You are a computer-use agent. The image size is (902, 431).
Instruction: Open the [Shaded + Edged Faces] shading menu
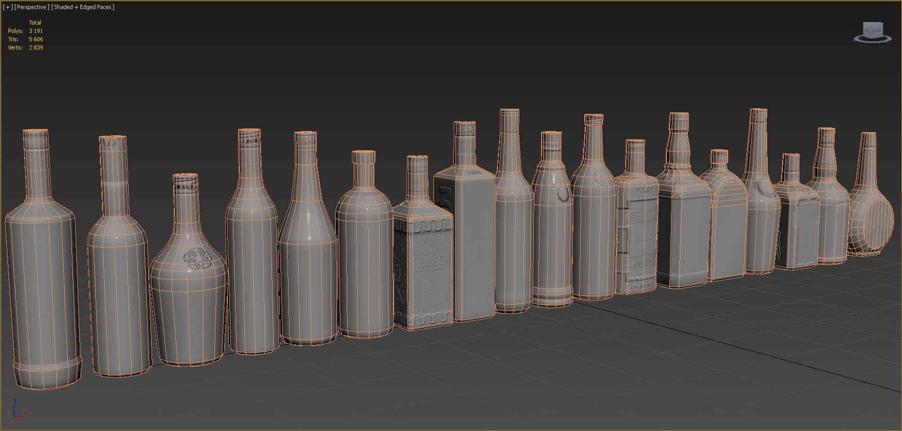pyautogui.click(x=83, y=7)
